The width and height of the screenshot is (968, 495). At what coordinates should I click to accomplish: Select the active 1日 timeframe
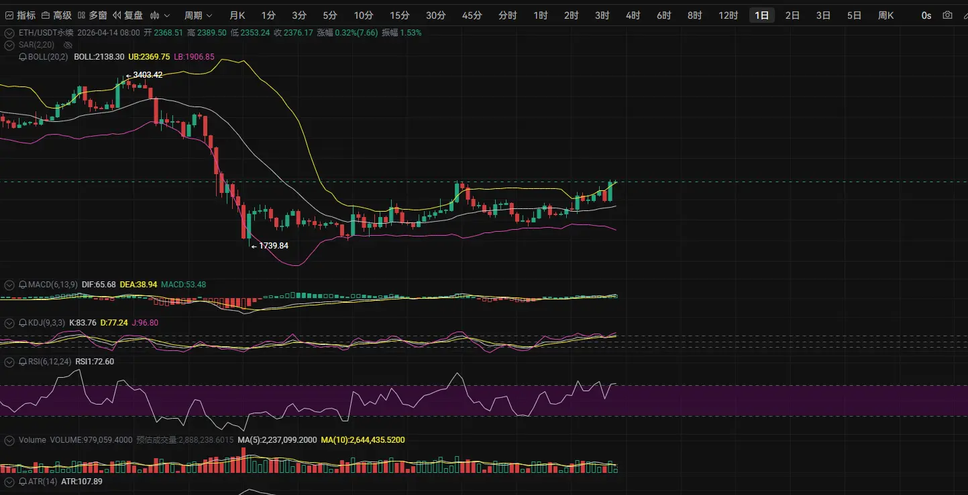[x=762, y=15]
